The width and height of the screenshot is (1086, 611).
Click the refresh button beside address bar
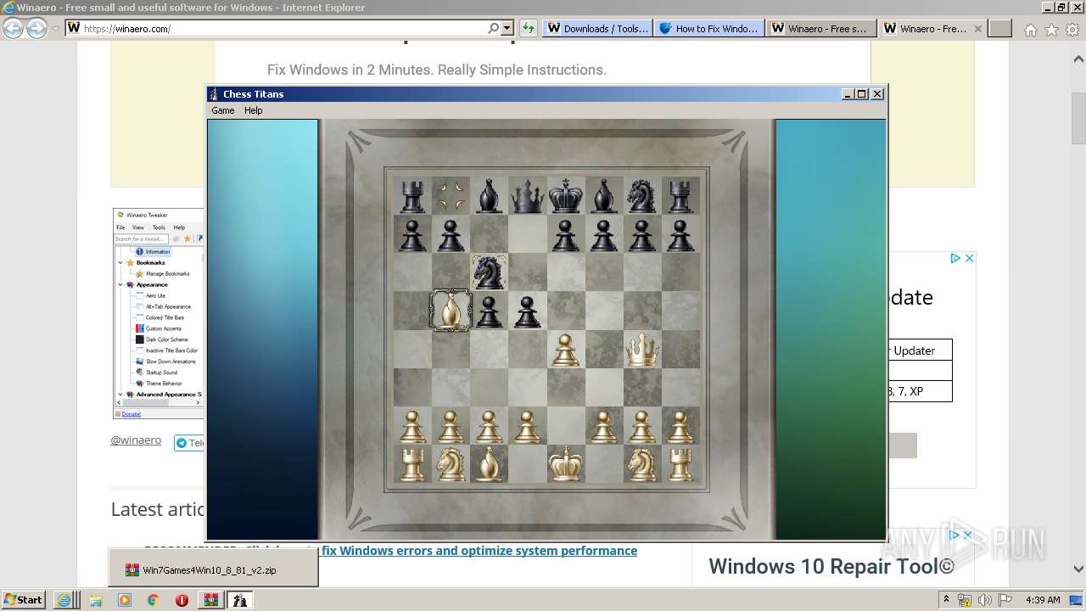pyautogui.click(x=529, y=28)
